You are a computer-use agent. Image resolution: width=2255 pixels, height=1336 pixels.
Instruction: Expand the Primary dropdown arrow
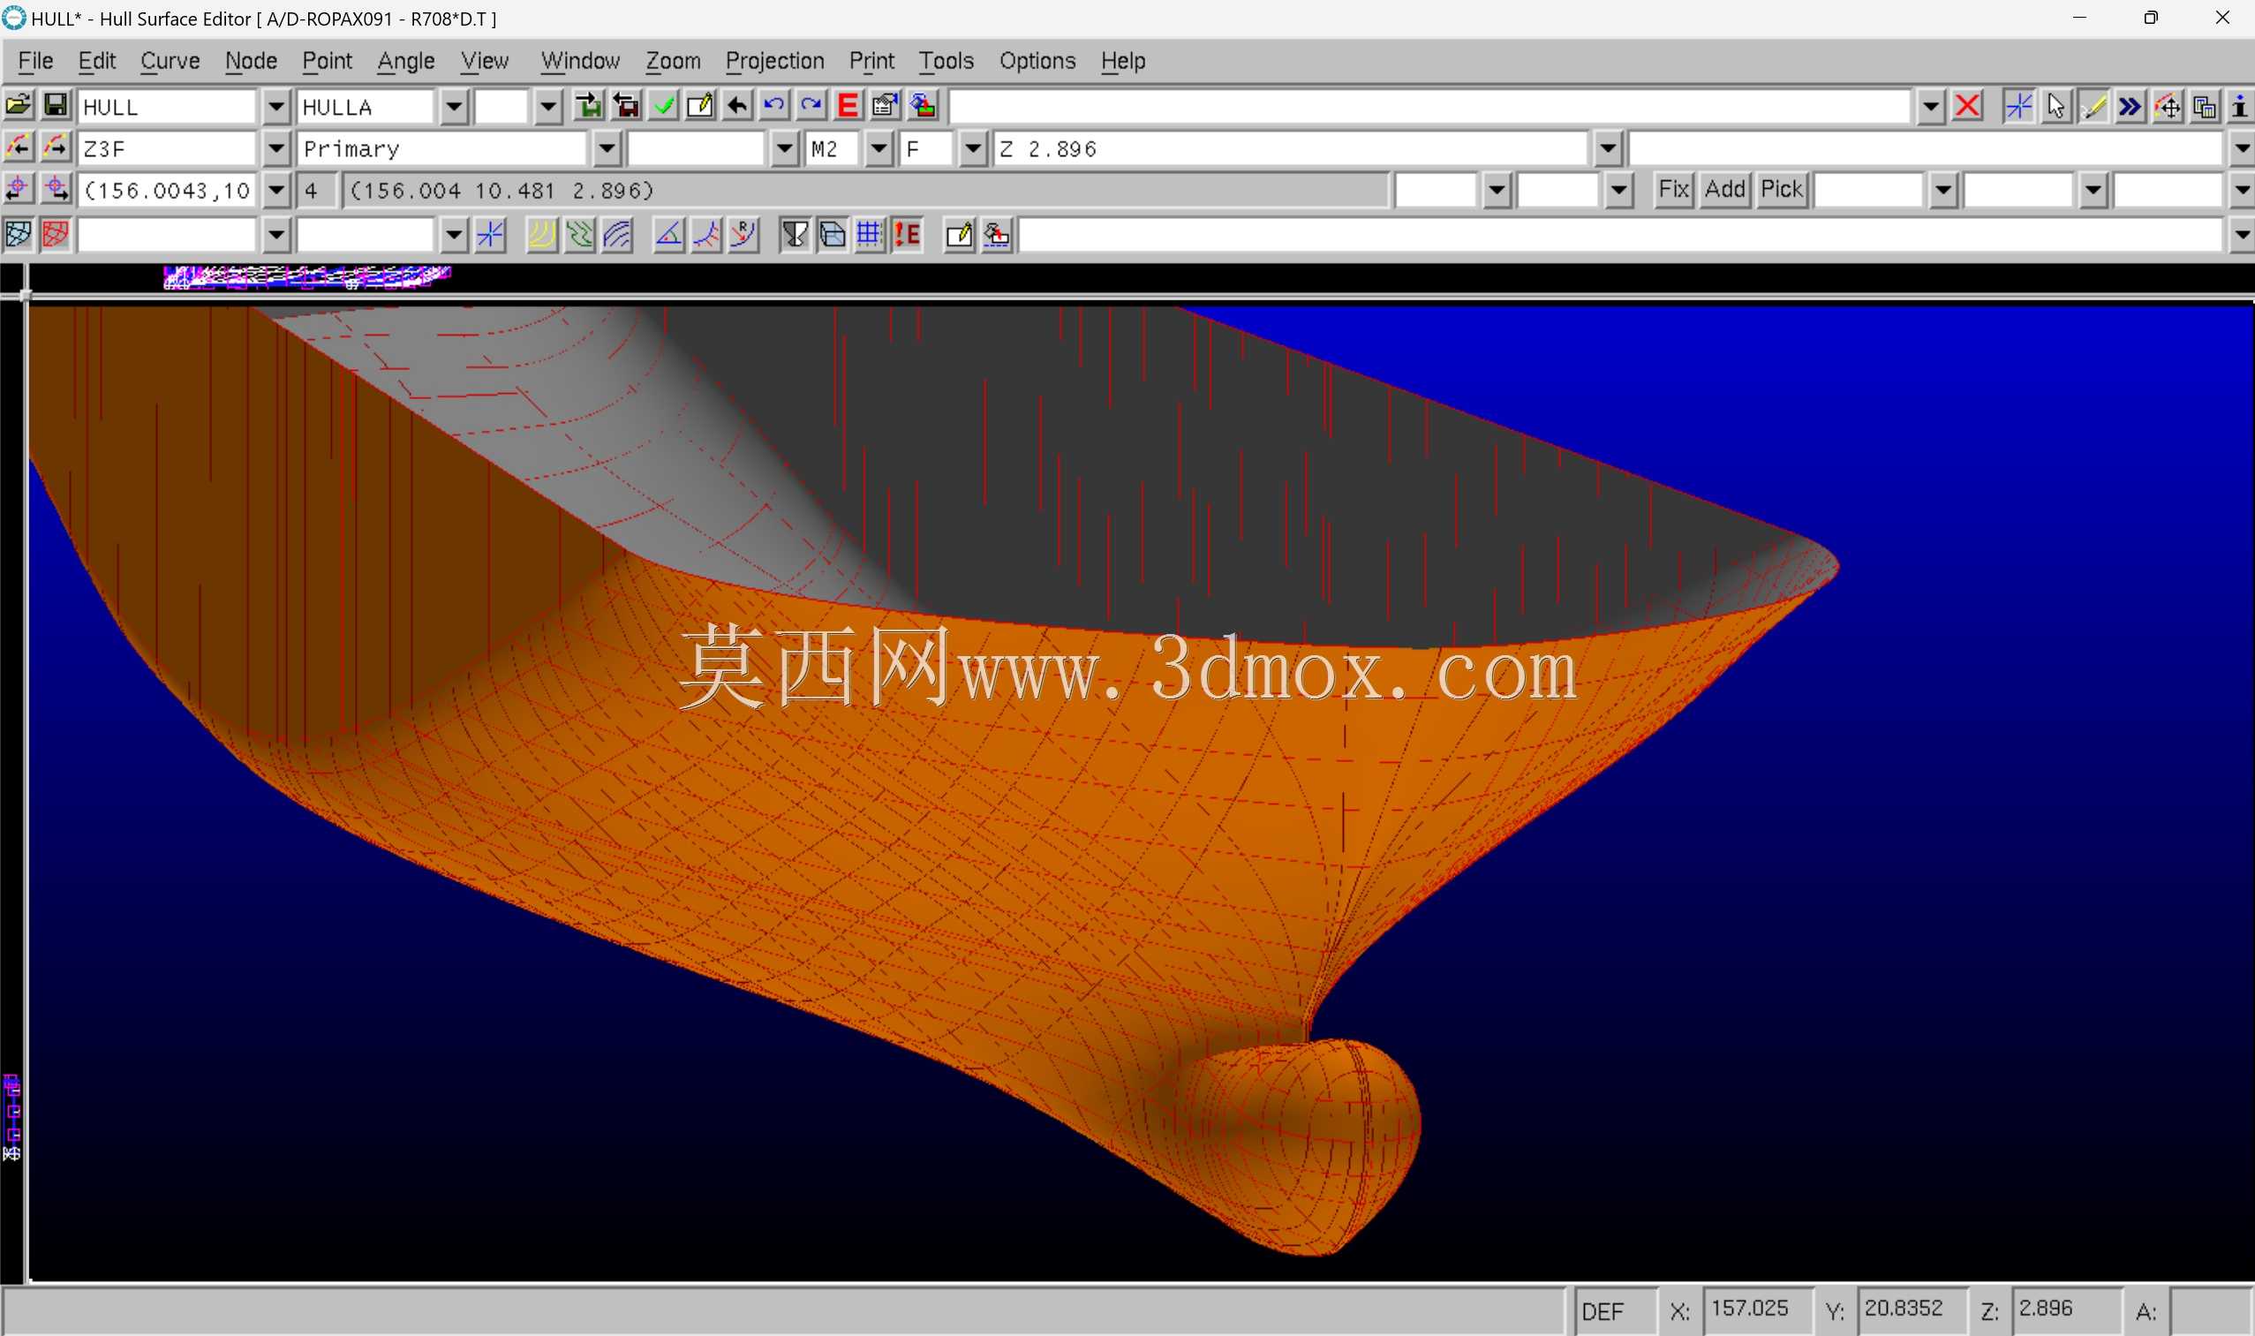click(607, 148)
